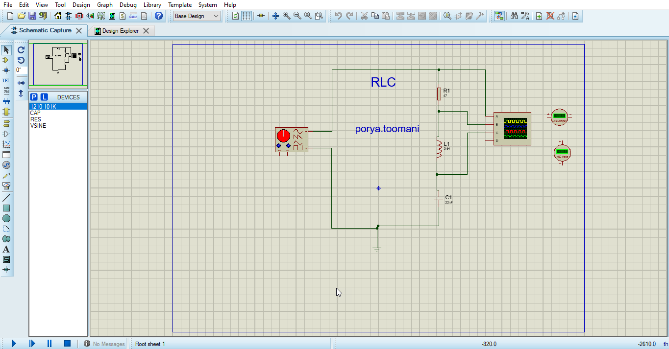Viewport: 669px width, 349px height.
Task: Click the Rotate Clockwise button
Action: click(x=21, y=50)
